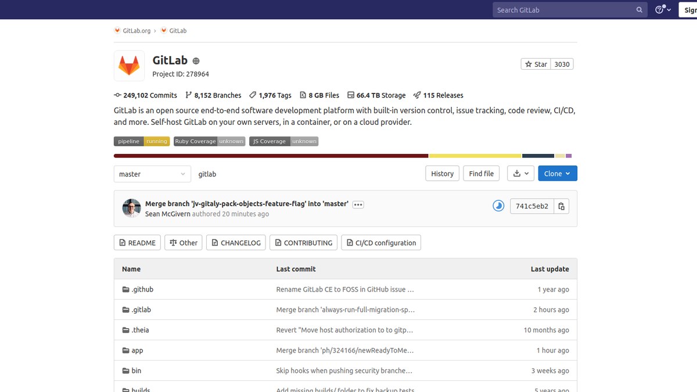697x392 pixels.
Task: Click the dark red Ruby language bar segment
Action: (271, 156)
